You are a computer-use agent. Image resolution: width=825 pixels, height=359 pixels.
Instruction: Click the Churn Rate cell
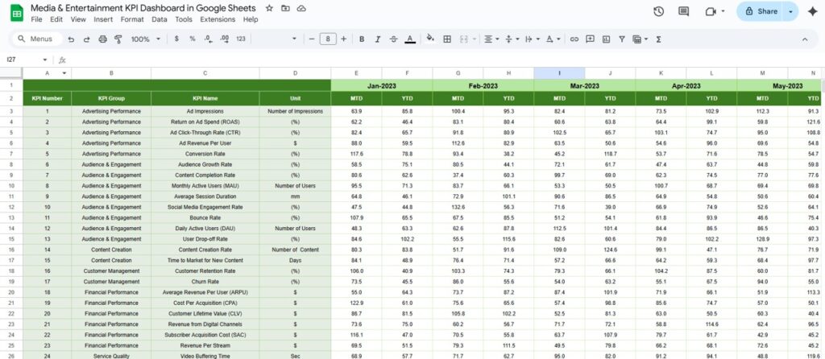(x=205, y=281)
